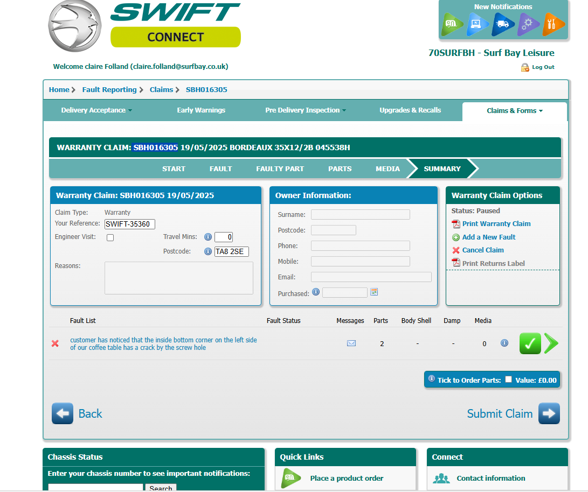
Task: Click the fault row info icon
Action: coord(504,343)
